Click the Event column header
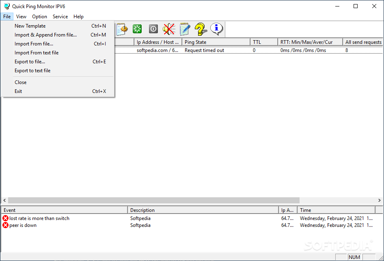The image size is (384, 261). pyautogui.click(x=65, y=210)
